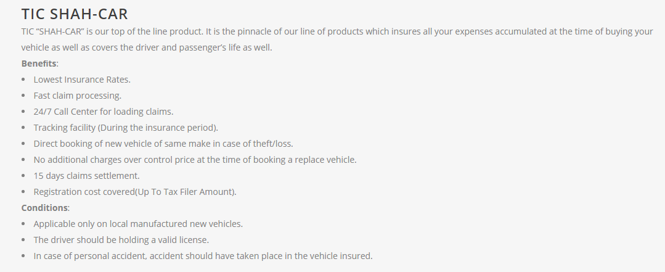
Task: Click the personal accident condition line
Action: pyautogui.click(x=203, y=256)
